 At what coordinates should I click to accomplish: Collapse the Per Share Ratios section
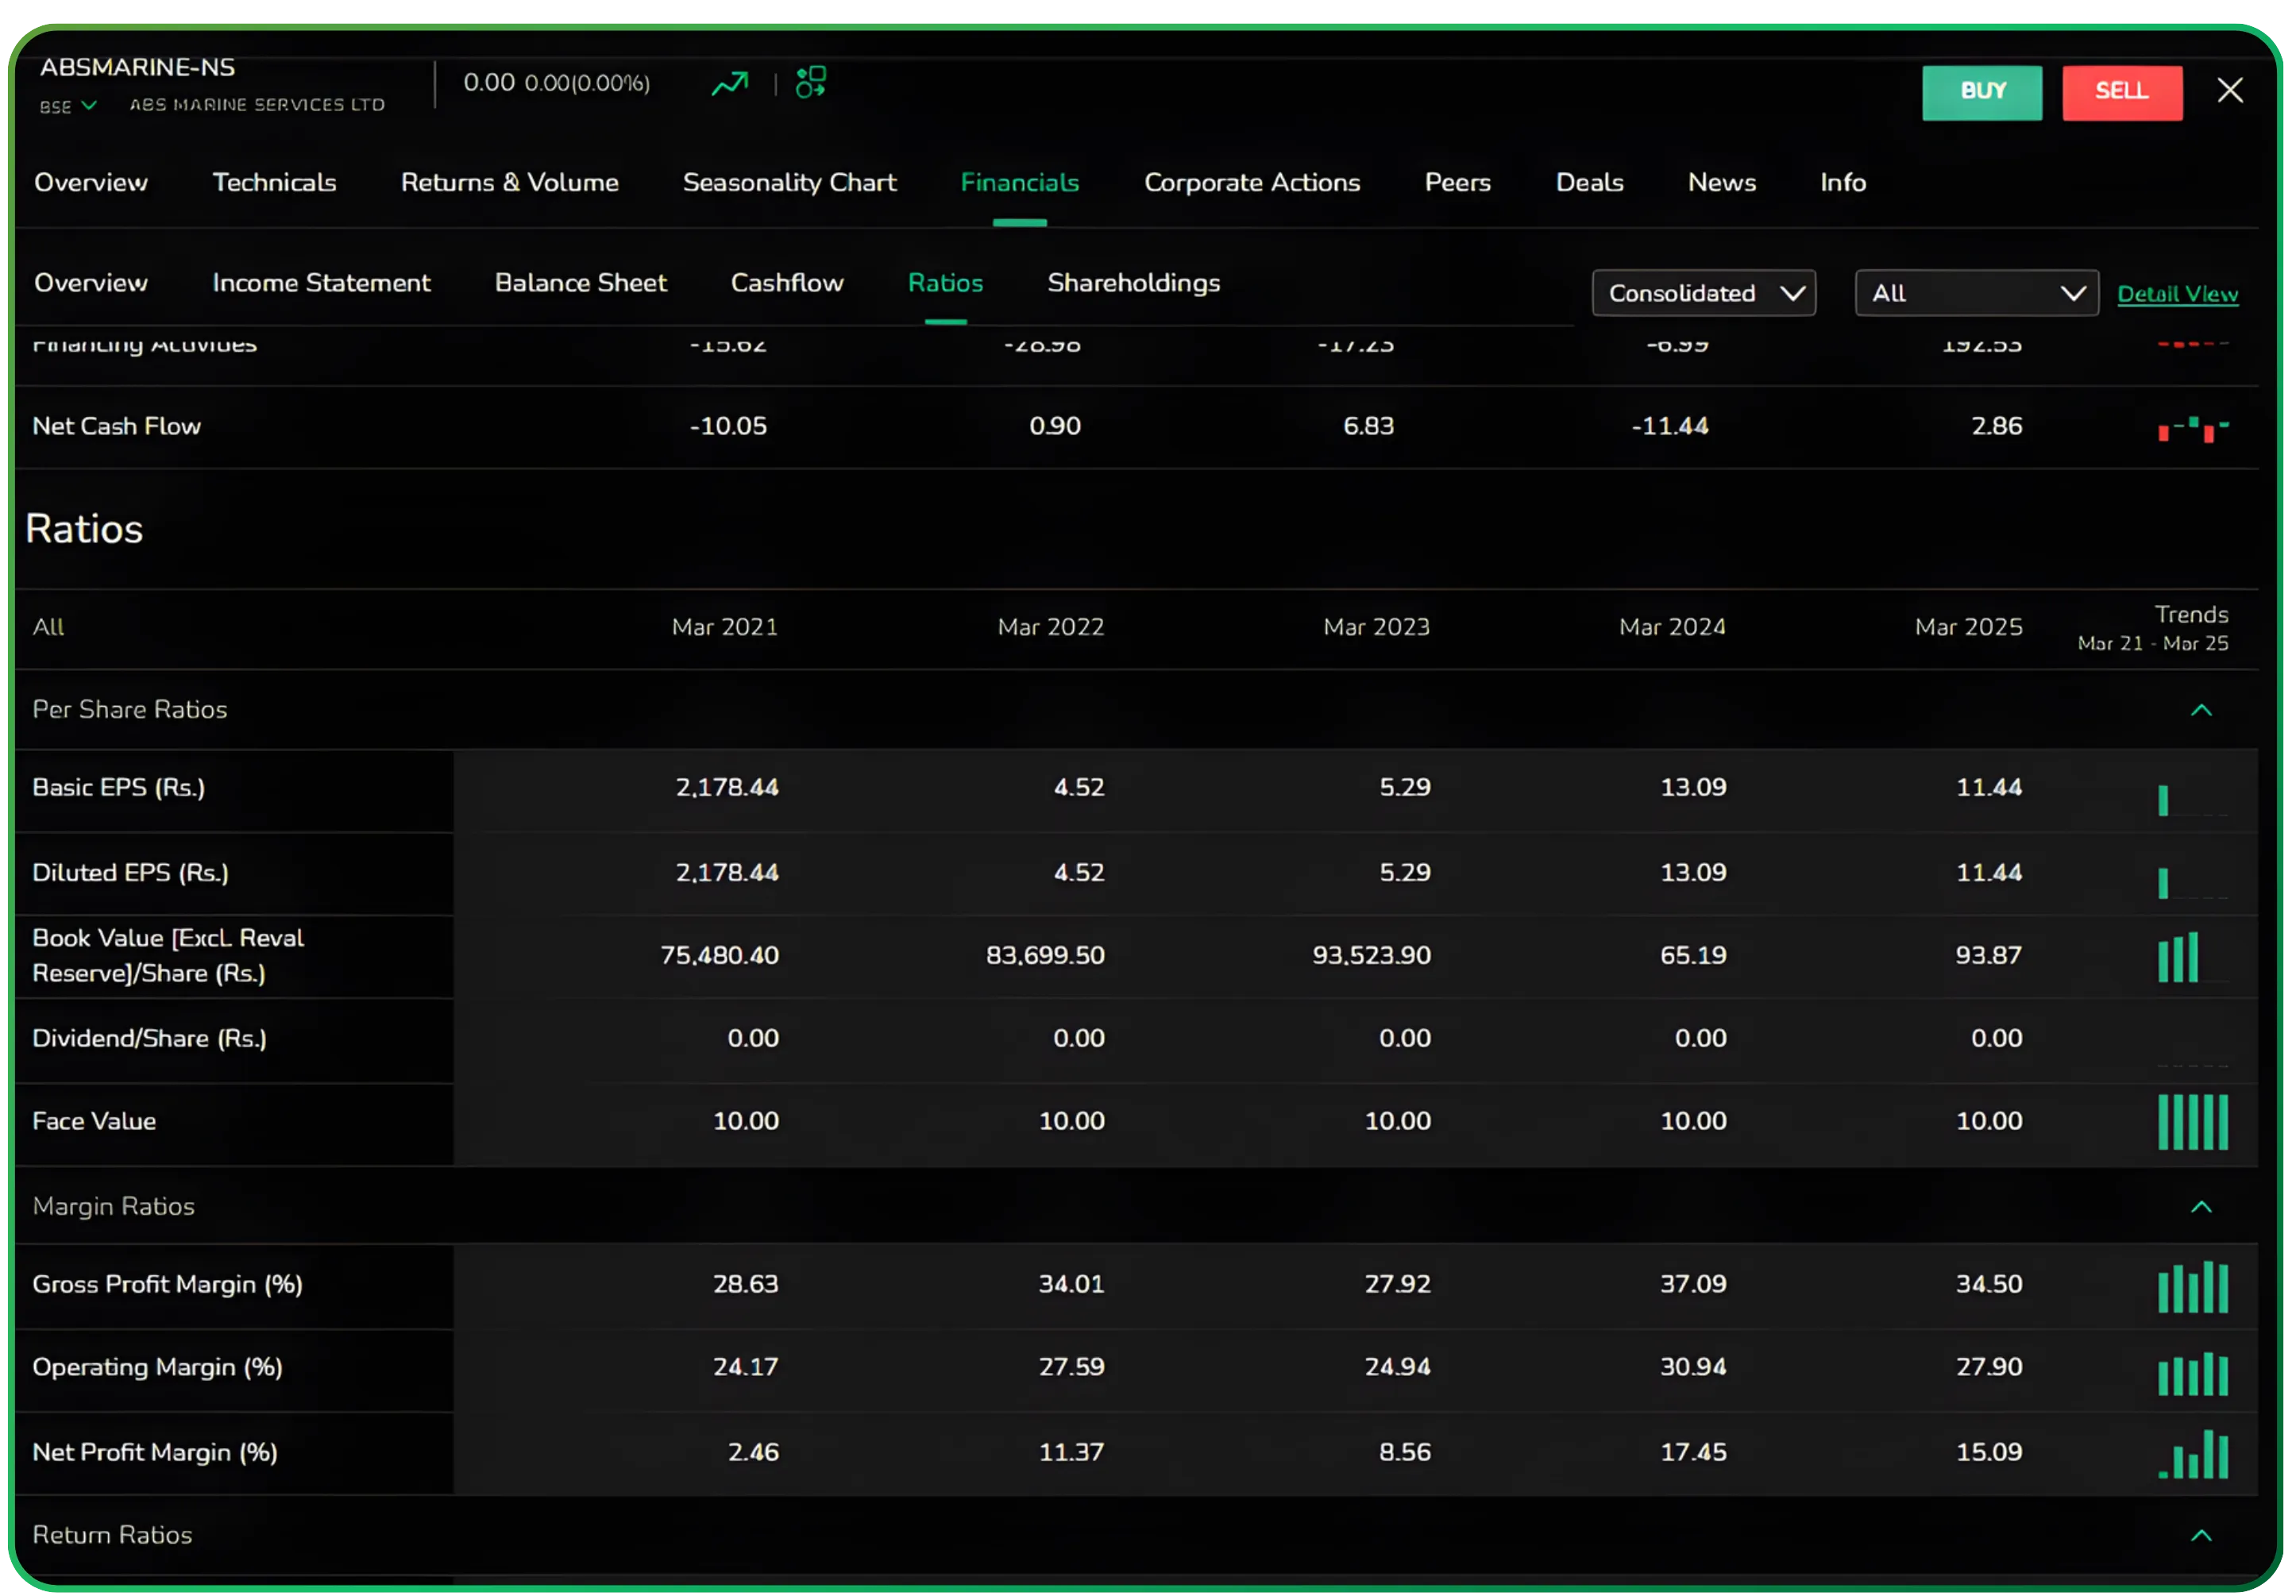(x=2202, y=710)
